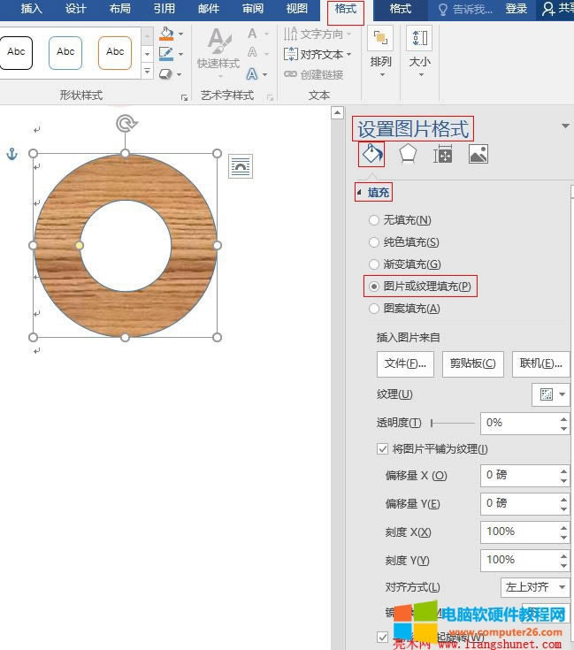Select the 无填充 (No fill) radio button
Image resolution: width=574 pixels, height=650 pixels.
374,220
